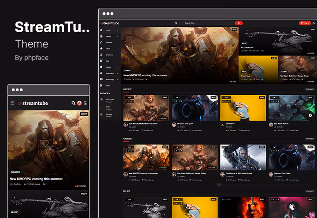Image resolution: width=317 pixels, height=218 pixels.
Task: Click the Search here input field
Action: [208, 23]
